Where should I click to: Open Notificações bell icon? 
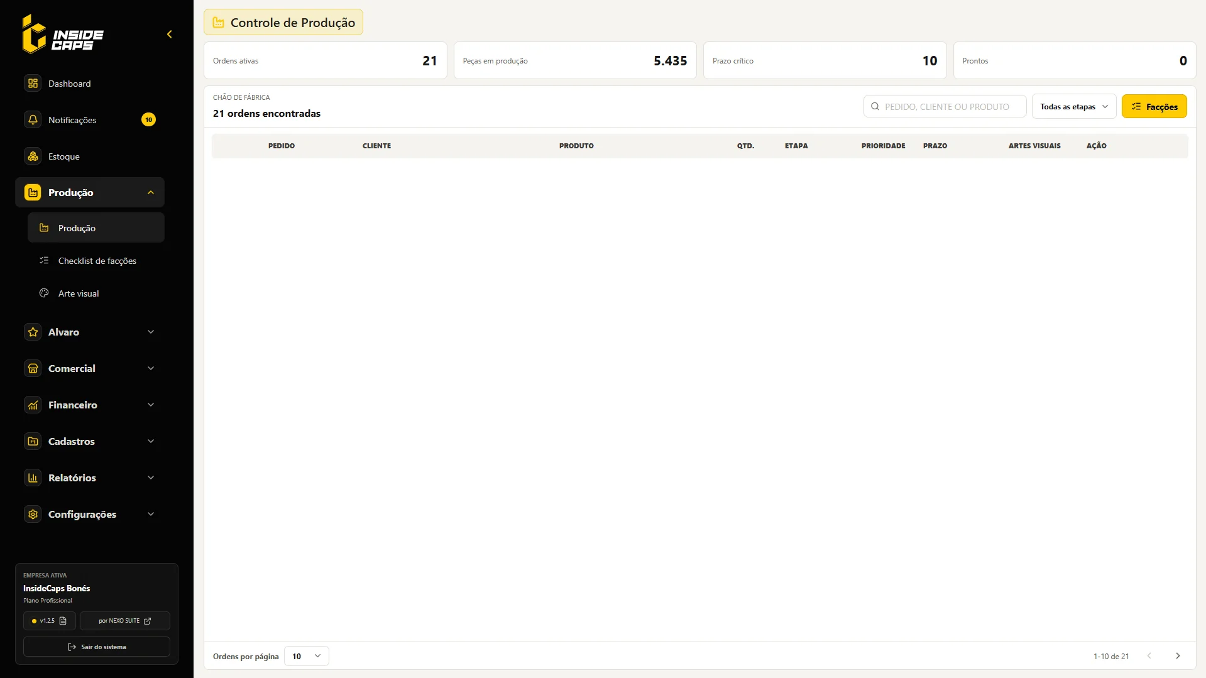(33, 120)
